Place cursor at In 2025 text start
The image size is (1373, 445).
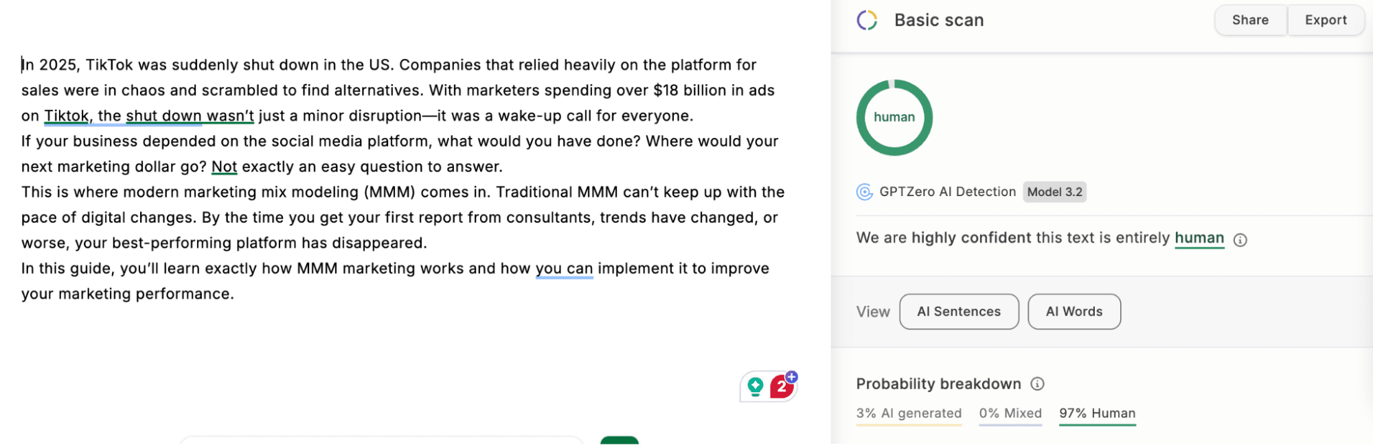tap(22, 65)
